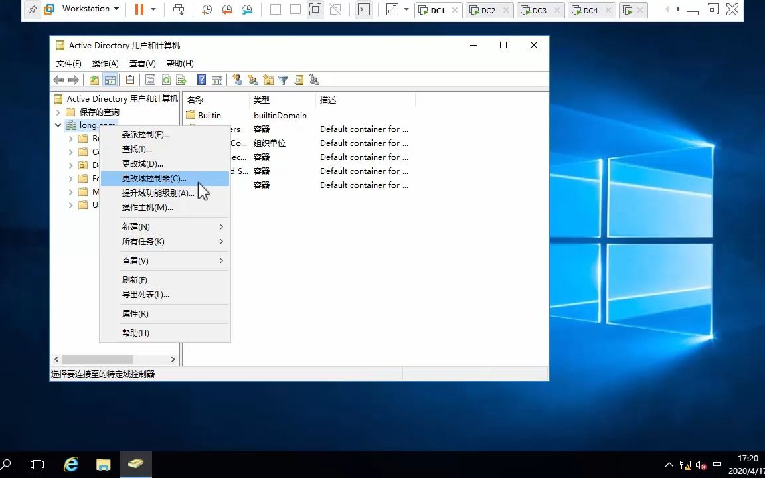Select 导出列表(L)... menu entry
This screenshot has height=478, width=765.
(x=165, y=295)
